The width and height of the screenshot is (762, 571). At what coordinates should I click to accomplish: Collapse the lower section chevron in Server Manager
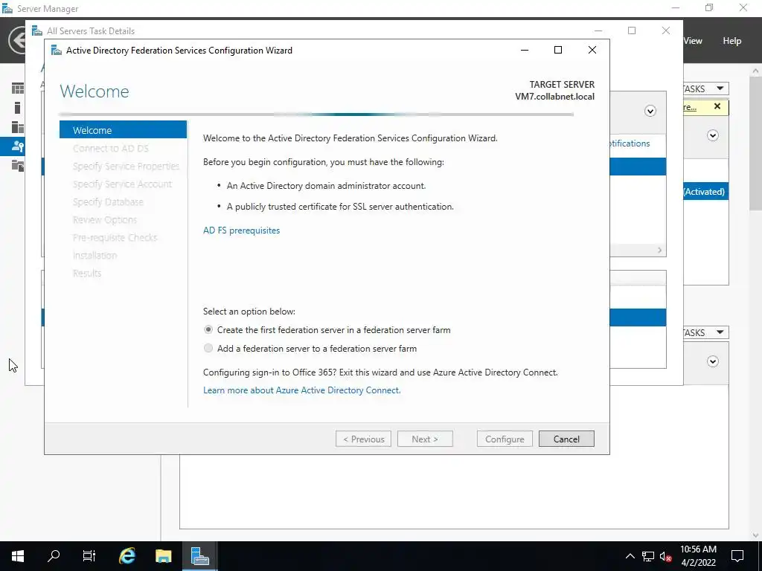pyautogui.click(x=713, y=361)
